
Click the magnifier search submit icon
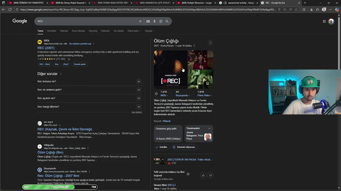[167, 21]
